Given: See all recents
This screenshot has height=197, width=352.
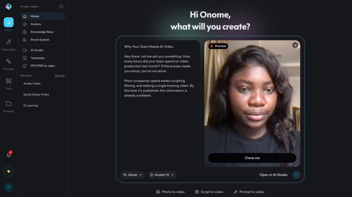Looking at the screenshot, I should [60, 76].
